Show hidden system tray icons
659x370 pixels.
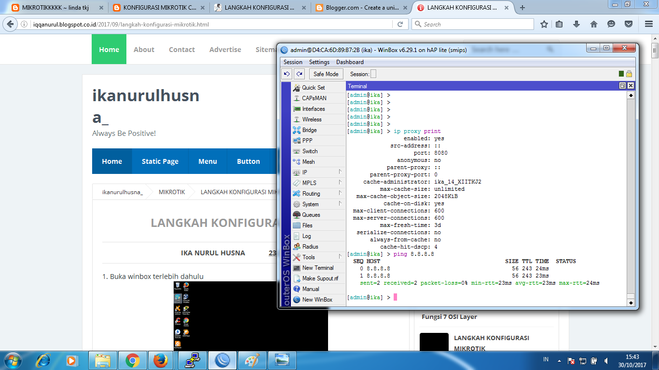pyautogui.click(x=559, y=360)
